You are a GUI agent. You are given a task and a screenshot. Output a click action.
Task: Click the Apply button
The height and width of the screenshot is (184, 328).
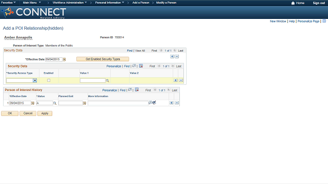(45, 113)
